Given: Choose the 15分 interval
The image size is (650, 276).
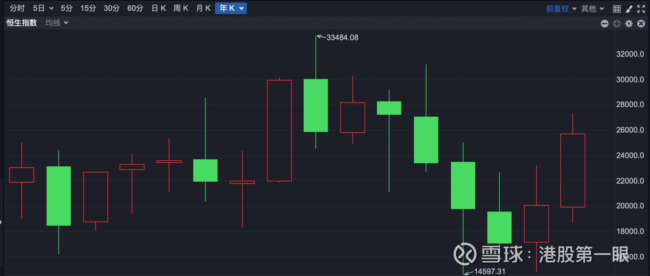Looking at the screenshot, I should click(88, 8).
